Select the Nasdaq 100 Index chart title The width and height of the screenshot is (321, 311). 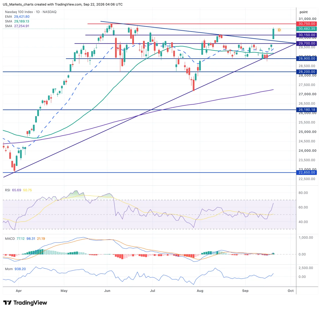click(31, 12)
